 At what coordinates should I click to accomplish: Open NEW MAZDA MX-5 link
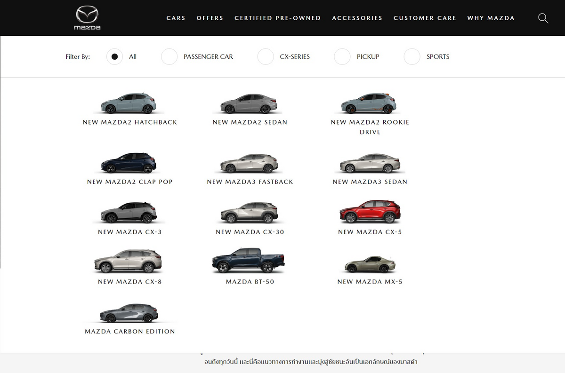pyautogui.click(x=370, y=282)
